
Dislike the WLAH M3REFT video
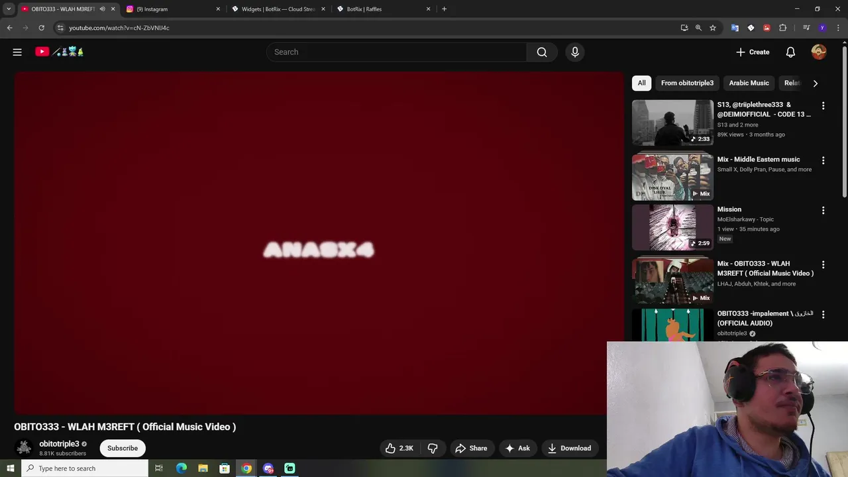433,449
